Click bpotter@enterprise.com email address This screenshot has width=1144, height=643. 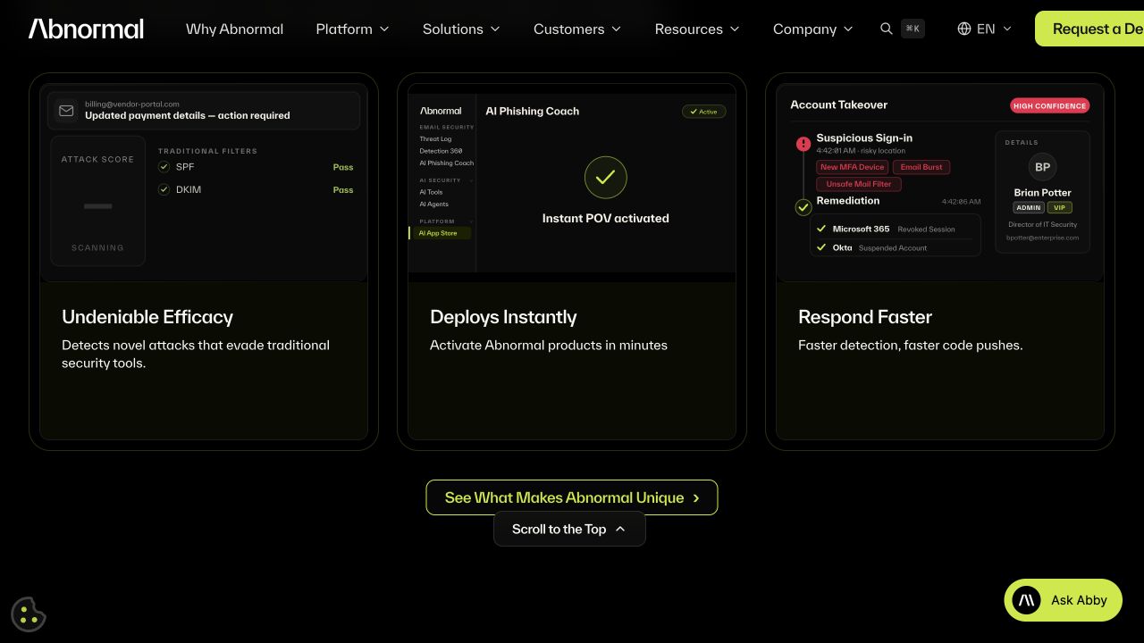pos(1042,238)
